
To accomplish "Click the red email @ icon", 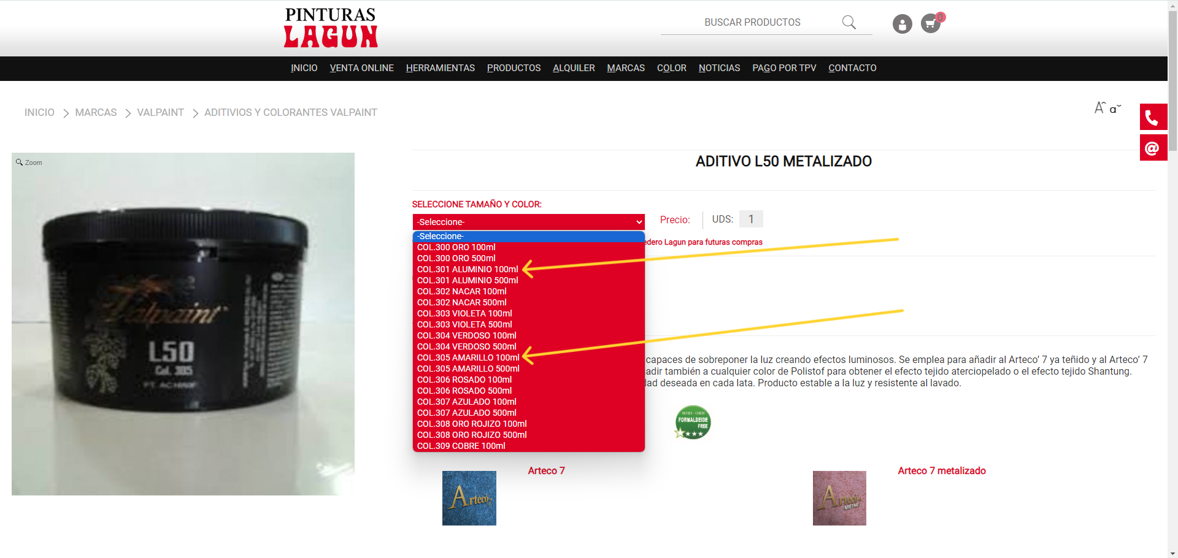I will pyautogui.click(x=1153, y=148).
